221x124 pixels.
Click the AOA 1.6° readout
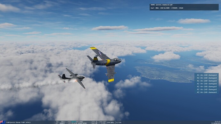(102, 122)
